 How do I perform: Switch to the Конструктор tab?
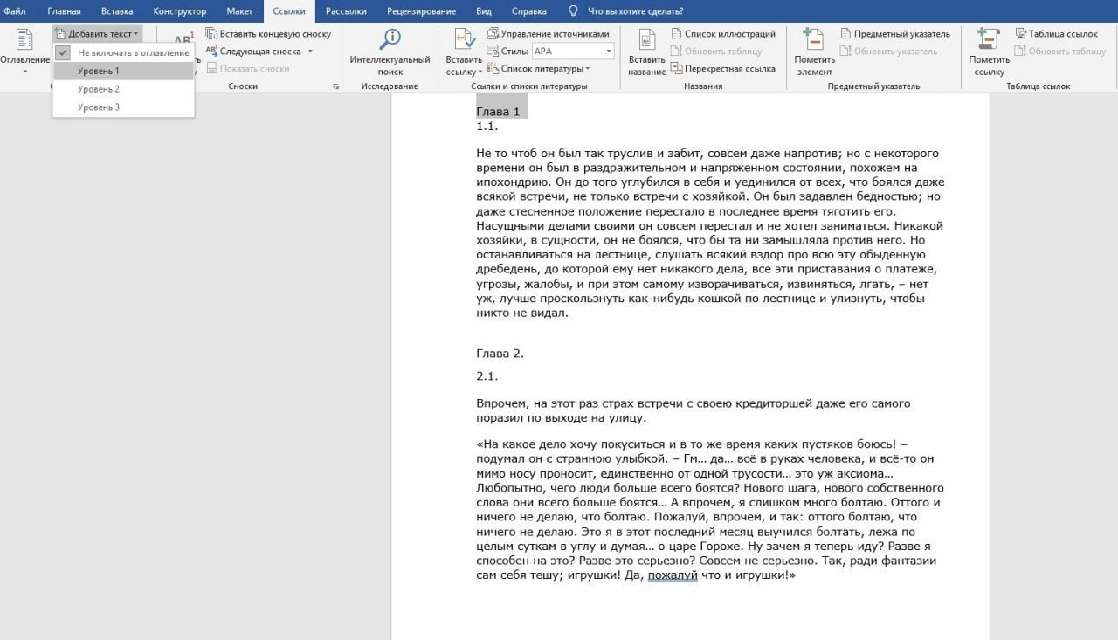pyautogui.click(x=180, y=11)
